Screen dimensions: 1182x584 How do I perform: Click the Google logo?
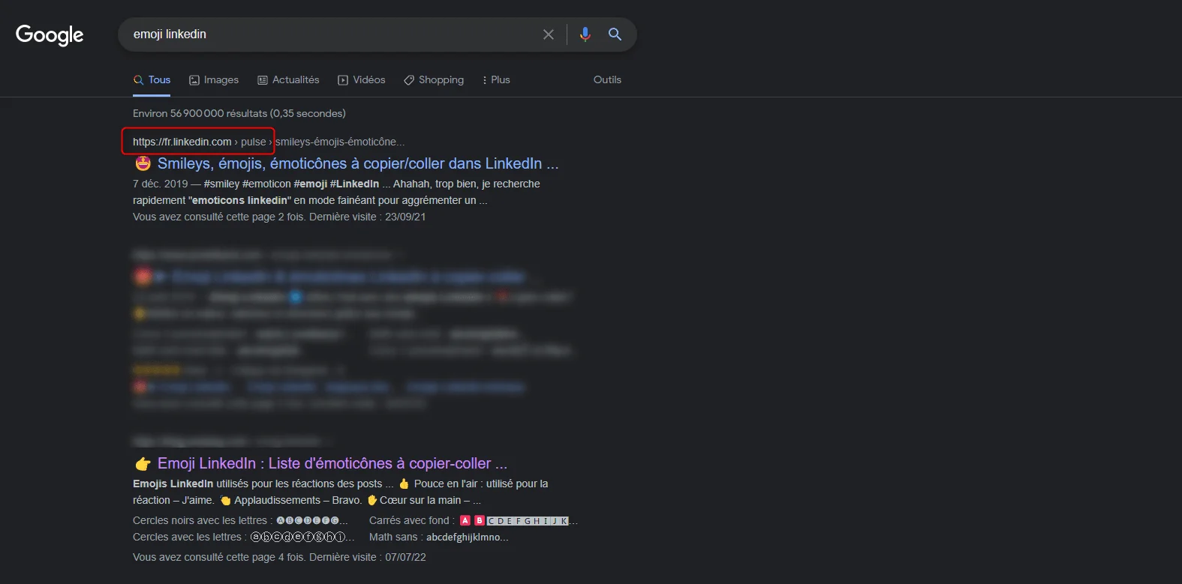click(x=50, y=34)
